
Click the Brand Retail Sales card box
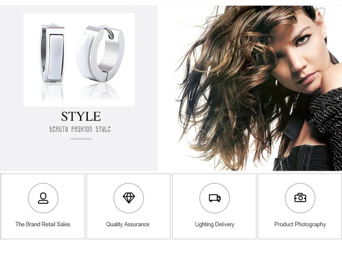coord(43,206)
